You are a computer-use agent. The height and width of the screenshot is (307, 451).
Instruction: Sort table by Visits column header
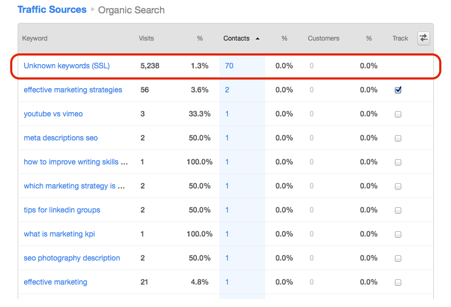coord(146,38)
